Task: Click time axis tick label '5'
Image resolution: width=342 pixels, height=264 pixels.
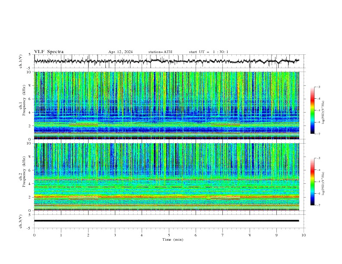Action: coord(169,235)
